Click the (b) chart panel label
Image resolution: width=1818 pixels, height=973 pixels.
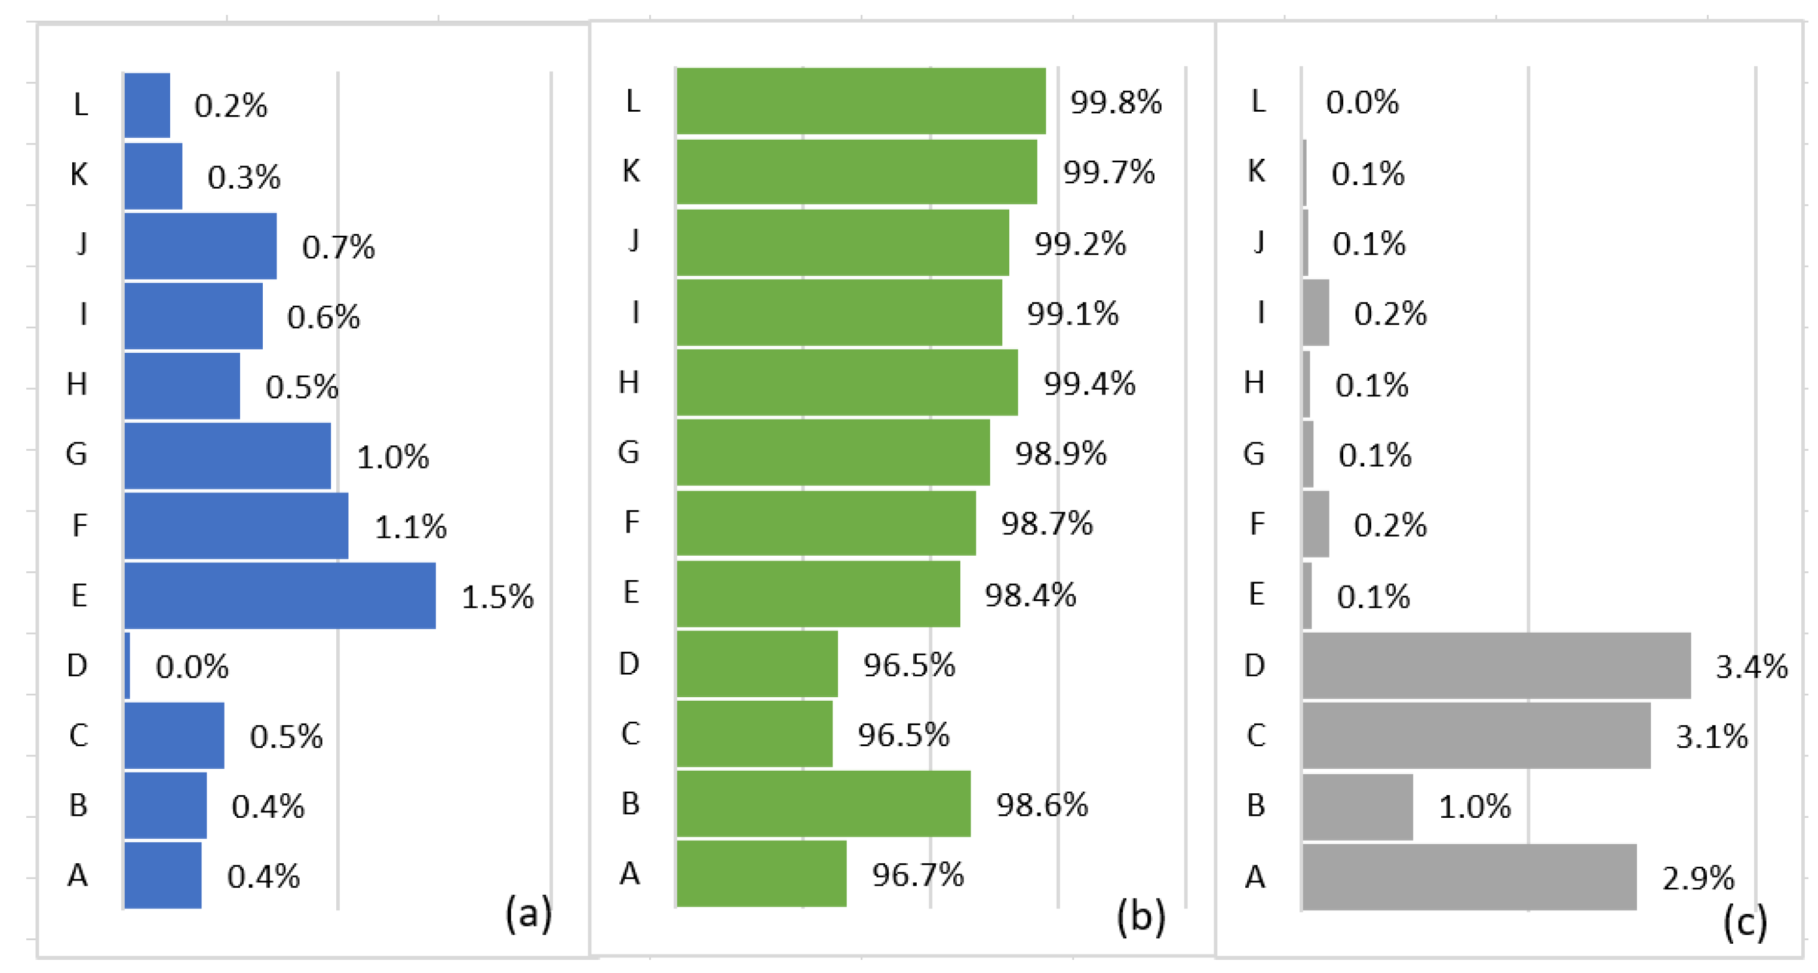(1141, 917)
